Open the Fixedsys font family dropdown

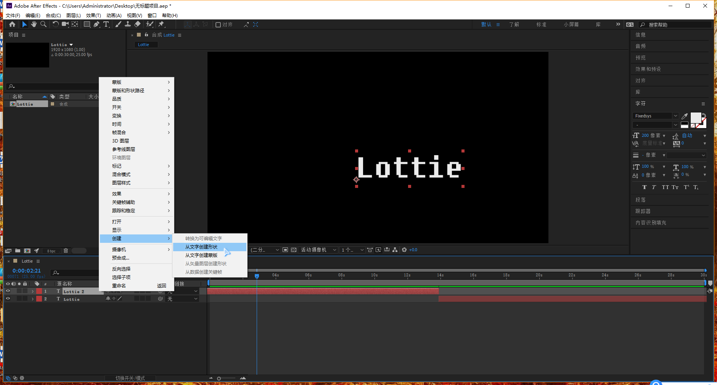(675, 116)
